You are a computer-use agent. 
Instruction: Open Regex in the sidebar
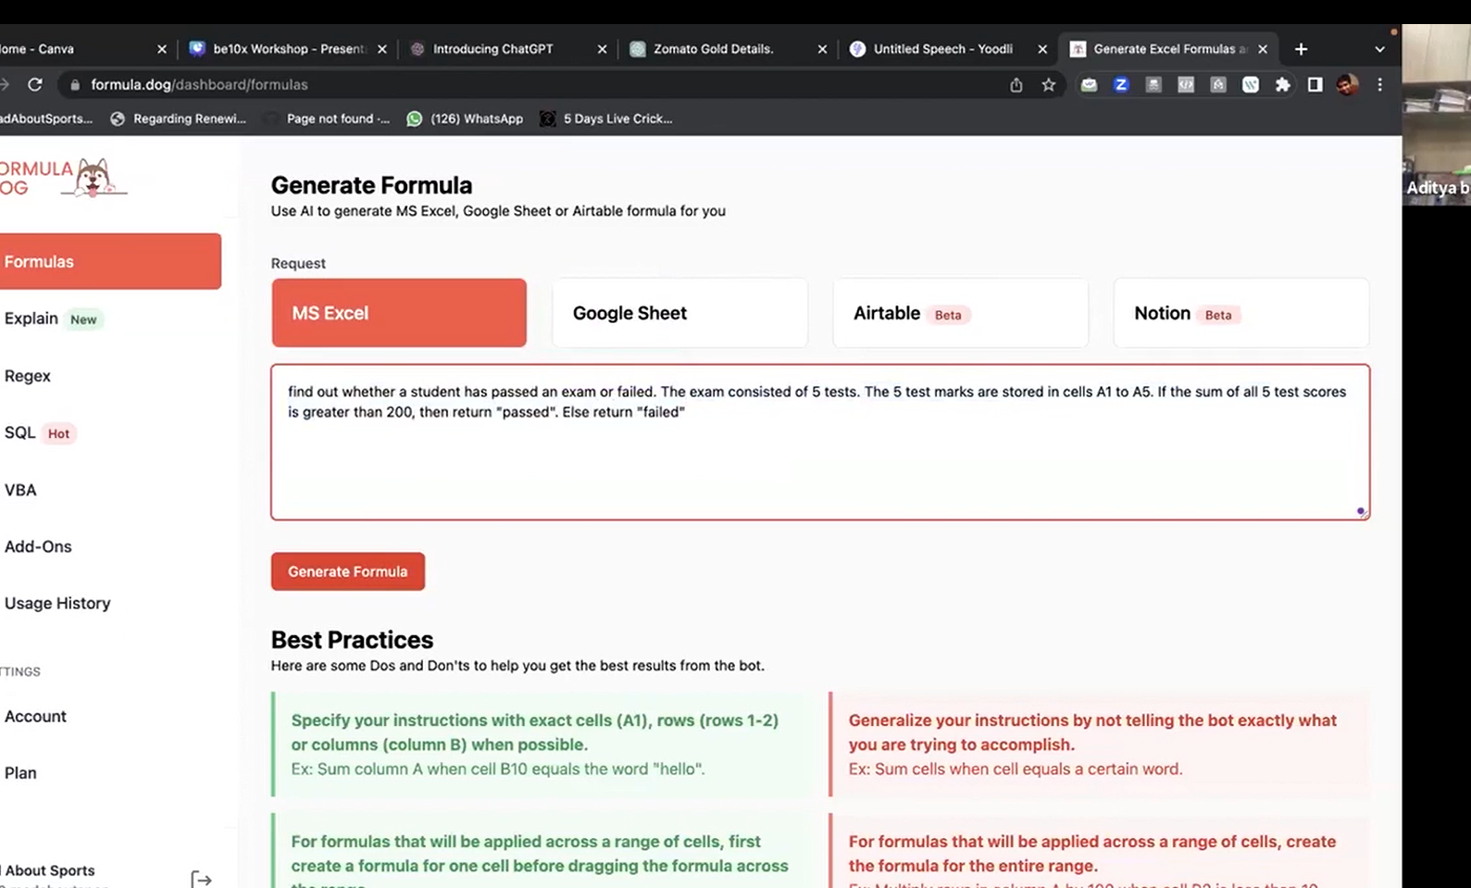tap(27, 376)
